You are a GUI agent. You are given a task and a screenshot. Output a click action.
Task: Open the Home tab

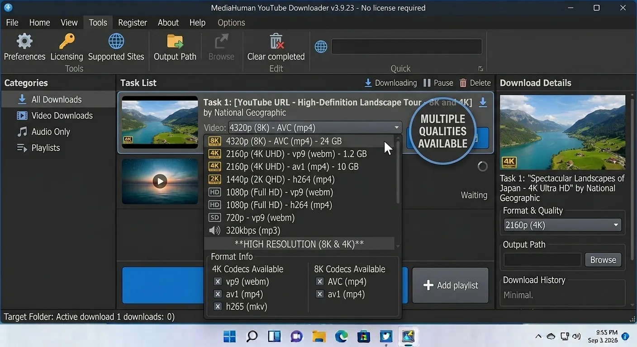pos(40,23)
